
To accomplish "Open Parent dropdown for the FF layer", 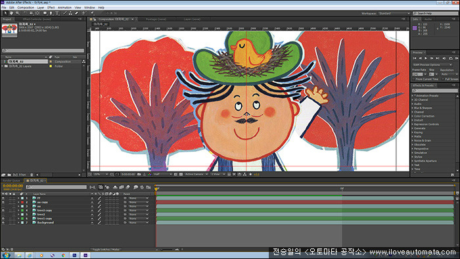I will pyautogui.click(x=139, y=198).
